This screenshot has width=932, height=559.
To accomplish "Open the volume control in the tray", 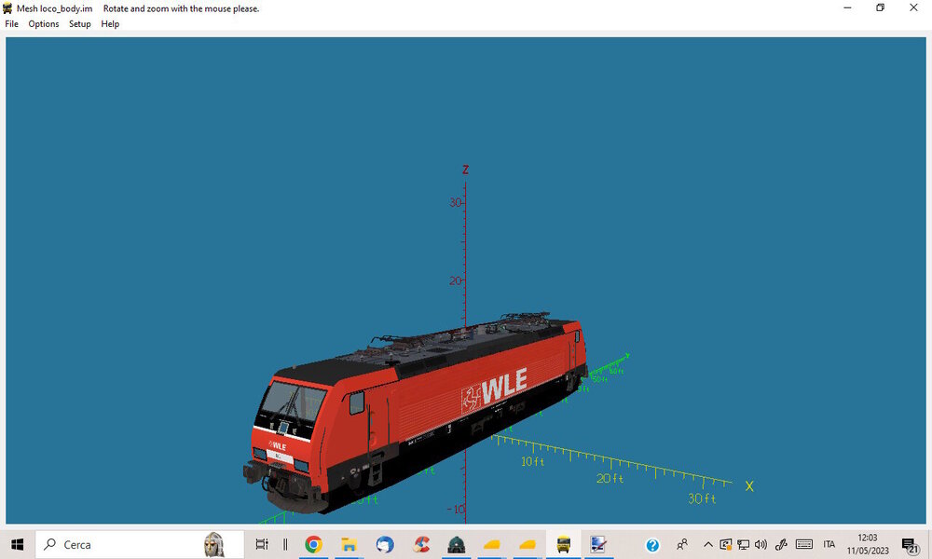I will click(x=761, y=544).
